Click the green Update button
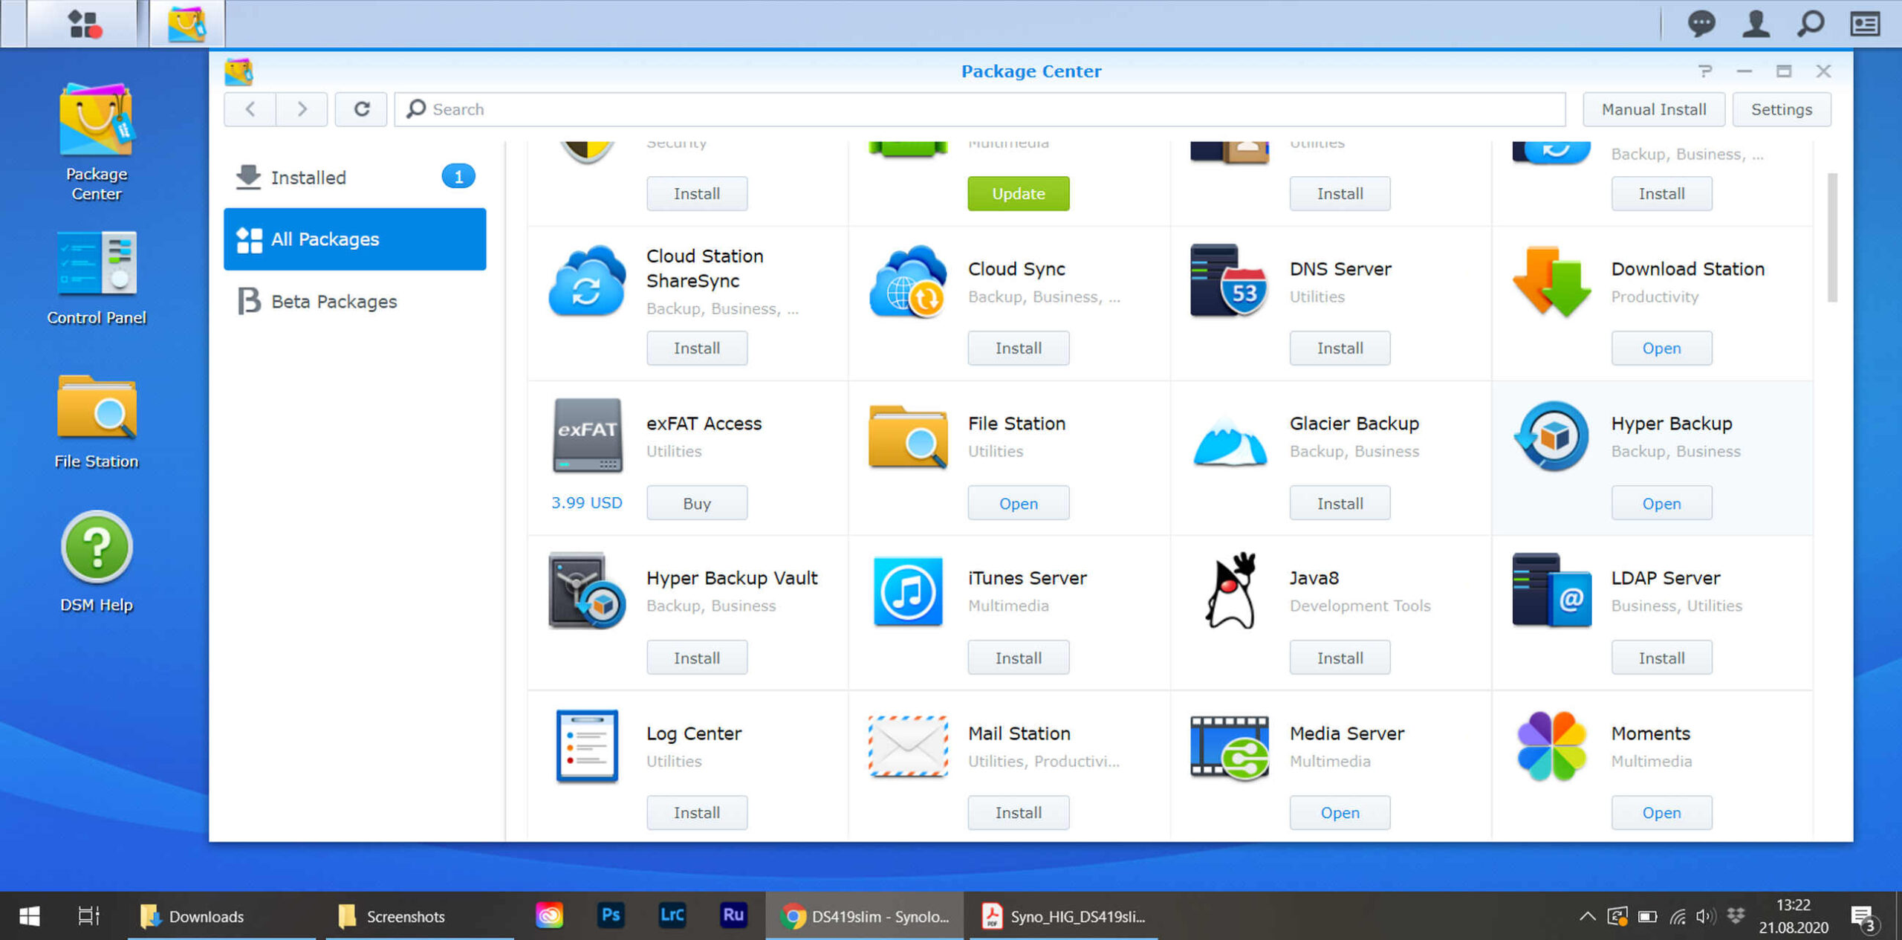Screen dimensions: 1902x940 (x=1018, y=193)
